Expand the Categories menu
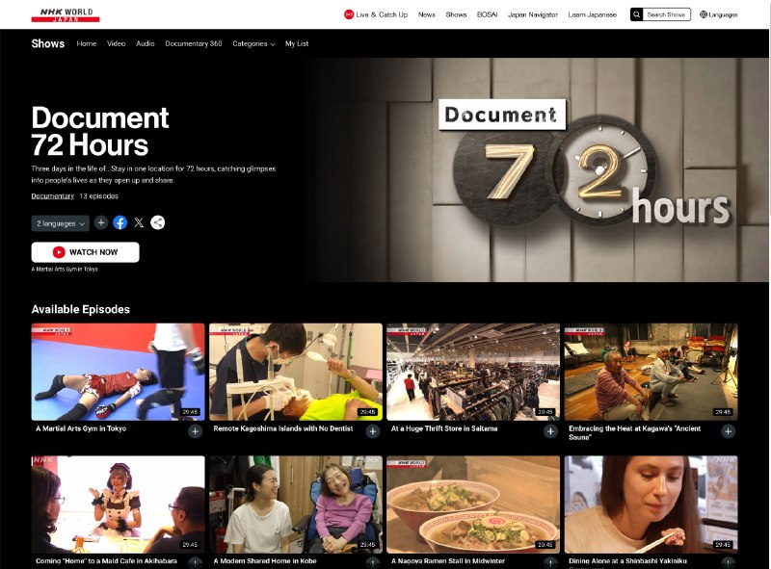 click(253, 43)
